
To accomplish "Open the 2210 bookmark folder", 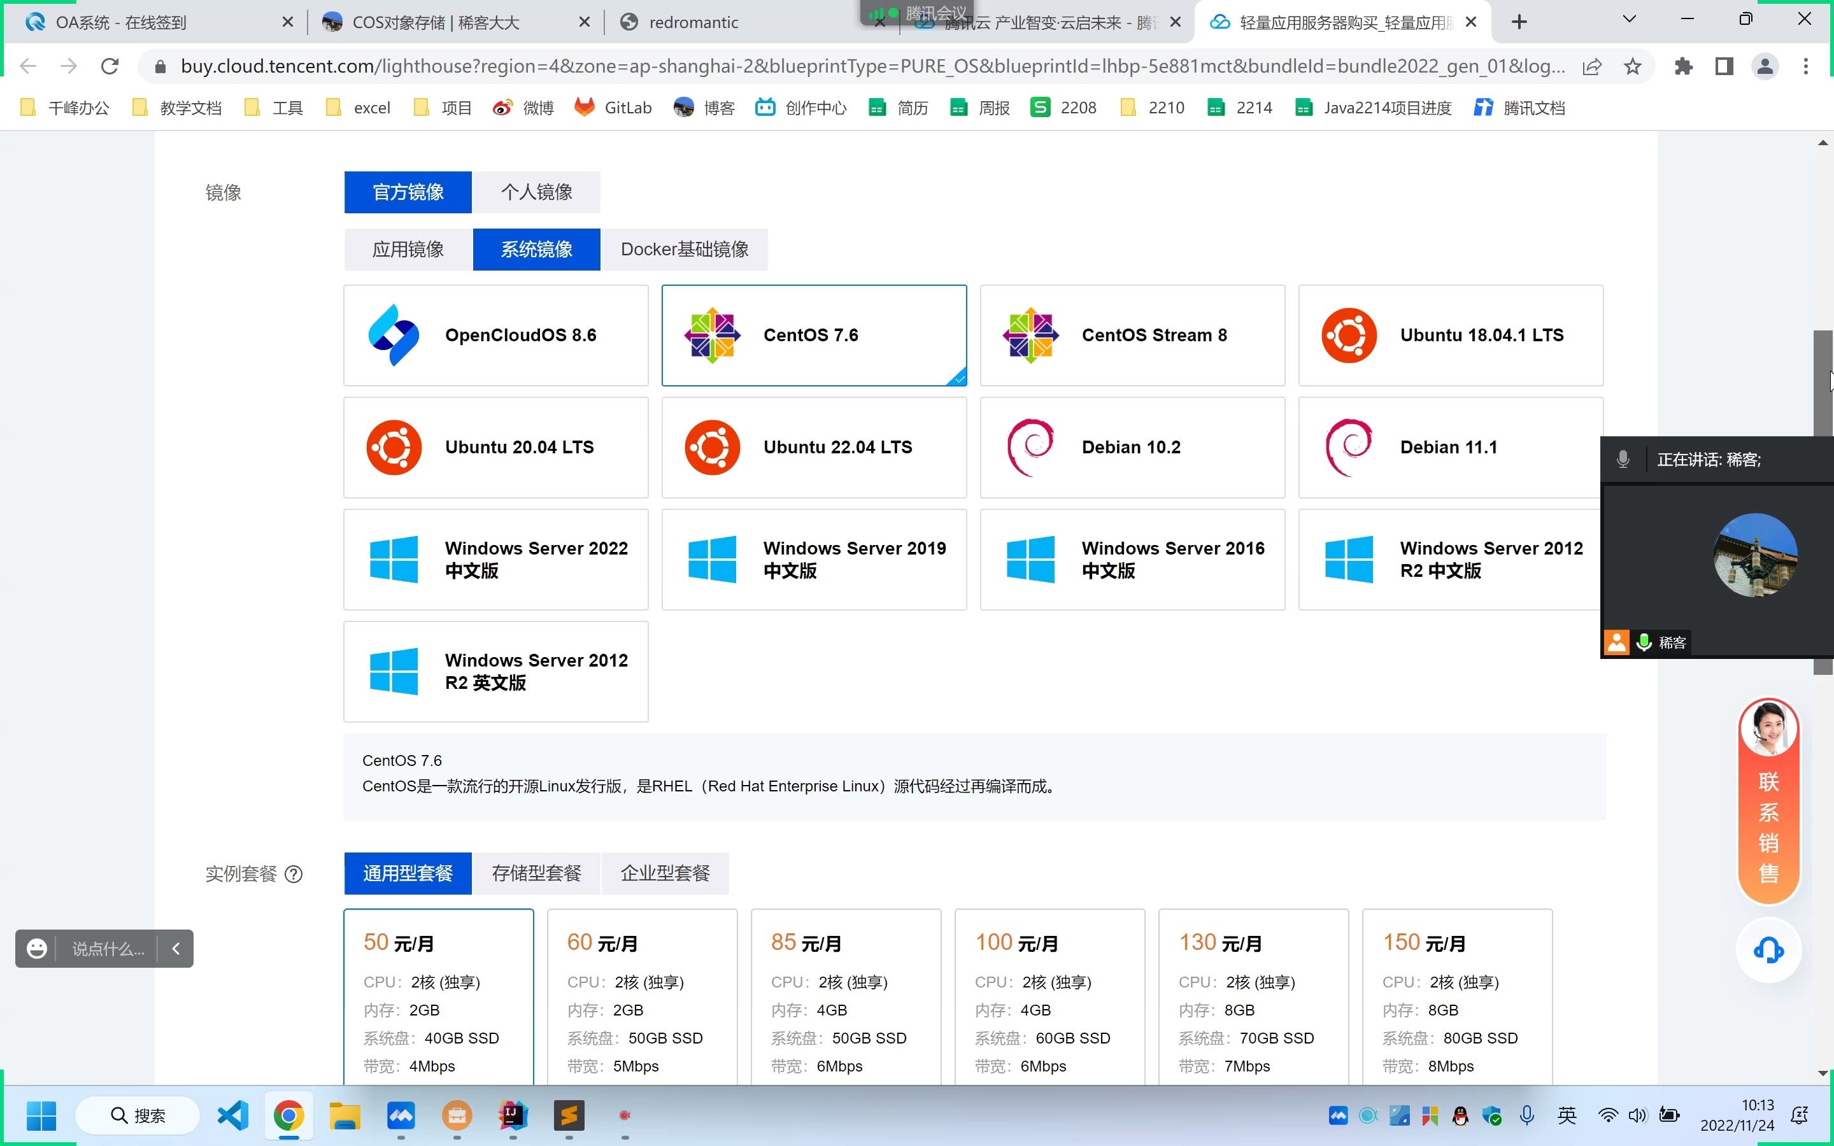I will pyautogui.click(x=1152, y=108).
